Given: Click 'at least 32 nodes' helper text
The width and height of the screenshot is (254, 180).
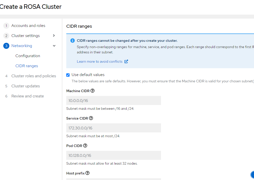Looking at the screenshot, I should [x=102, y=163].
